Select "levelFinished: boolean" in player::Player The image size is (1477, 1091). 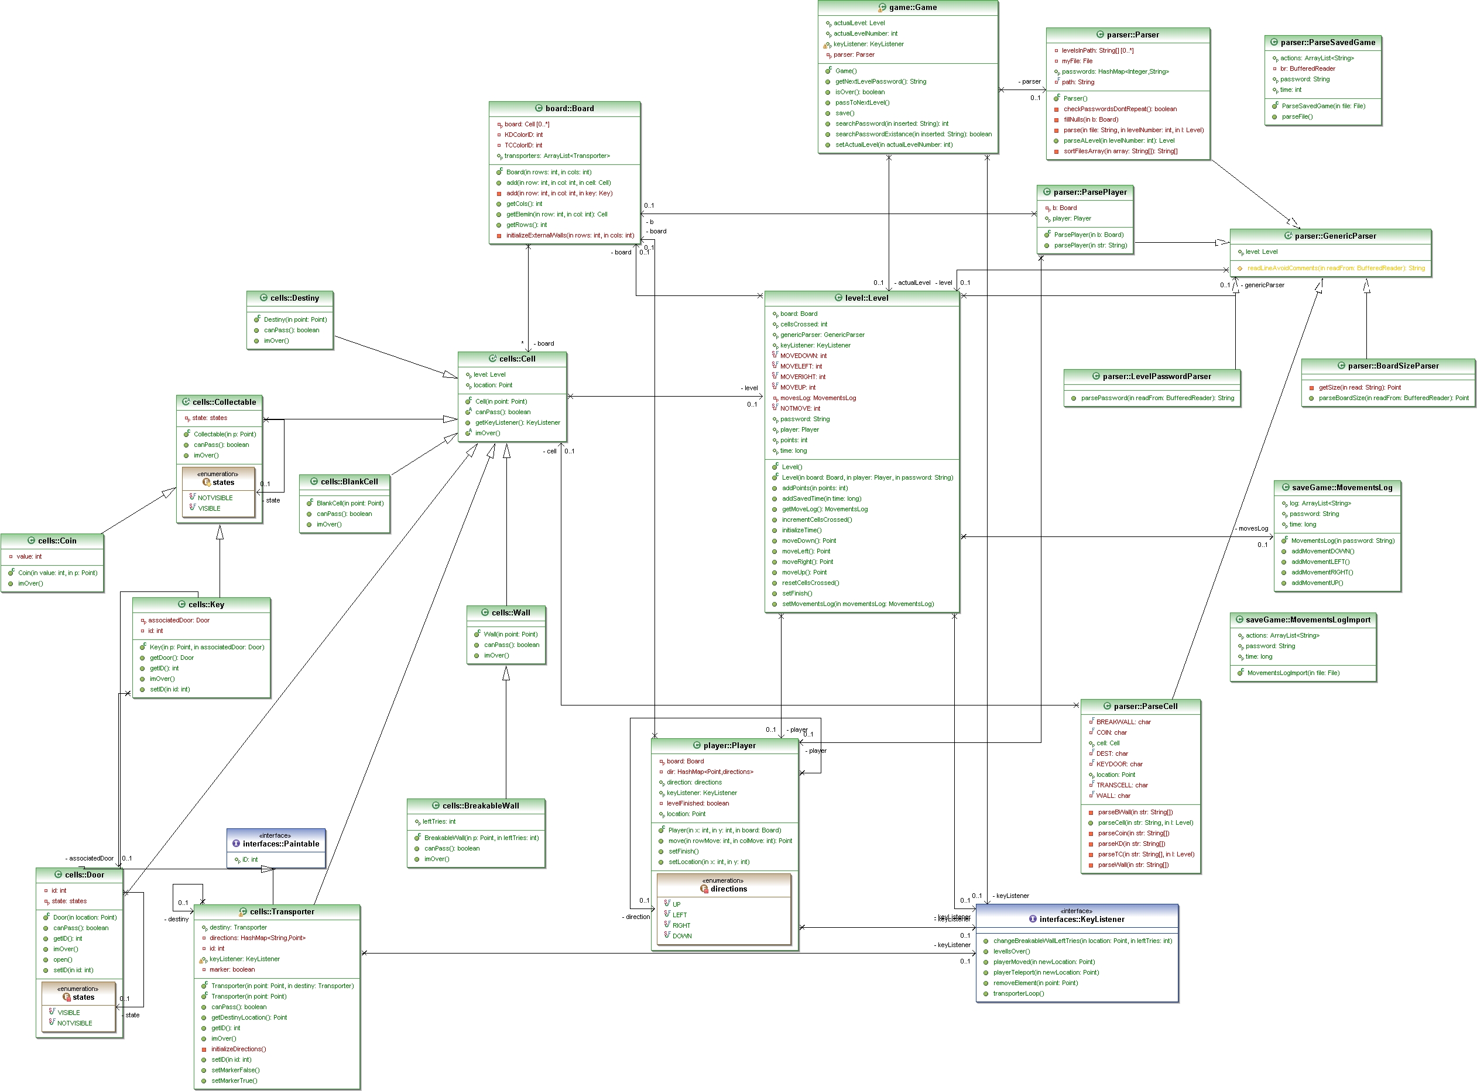[697, 804]
